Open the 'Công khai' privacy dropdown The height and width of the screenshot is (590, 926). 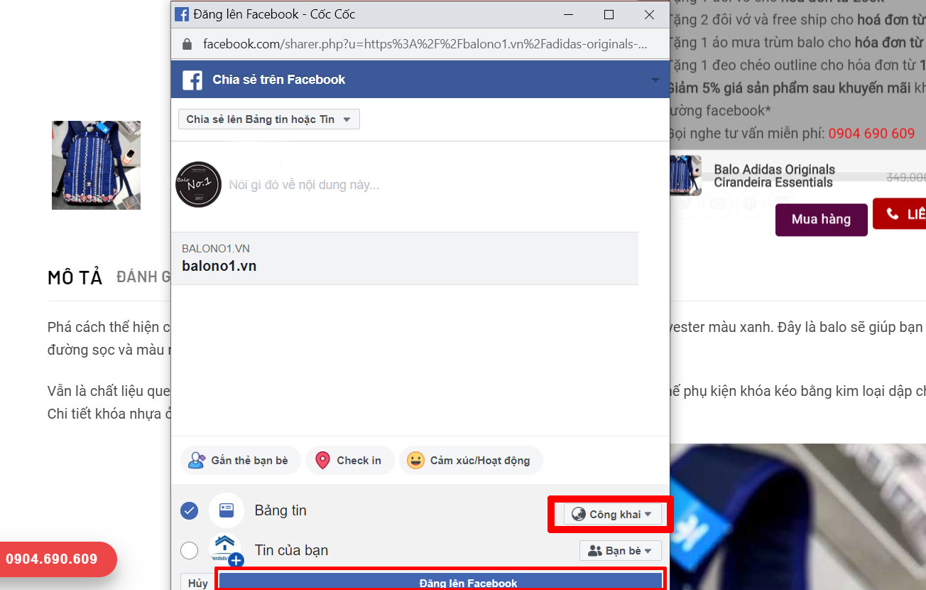(613, 514)
